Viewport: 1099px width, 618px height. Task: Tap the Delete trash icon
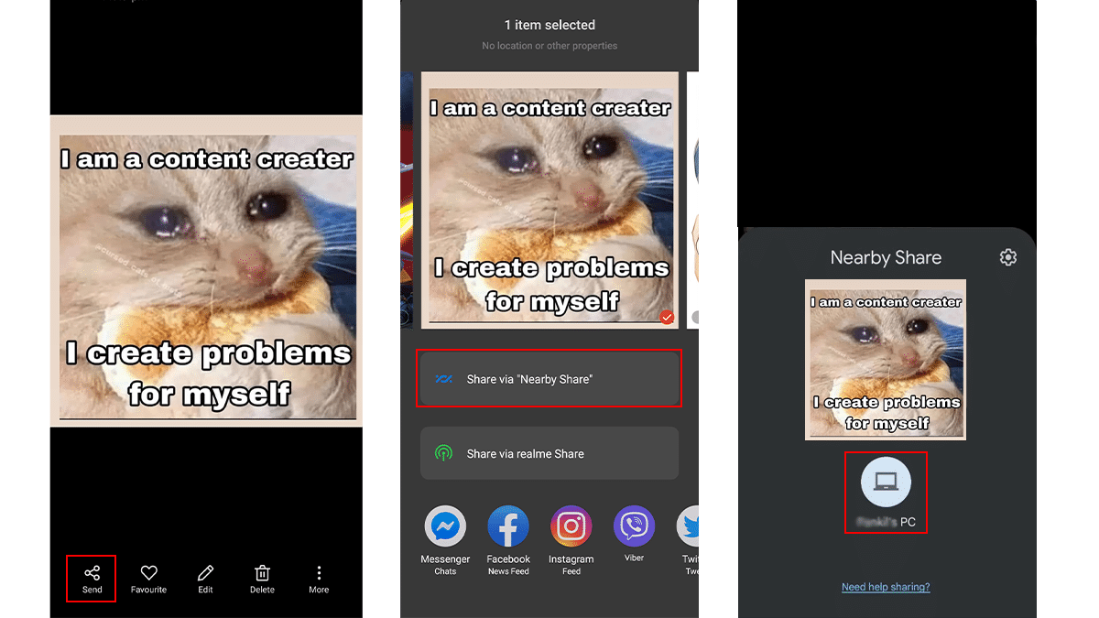click(x=262, y=574)
